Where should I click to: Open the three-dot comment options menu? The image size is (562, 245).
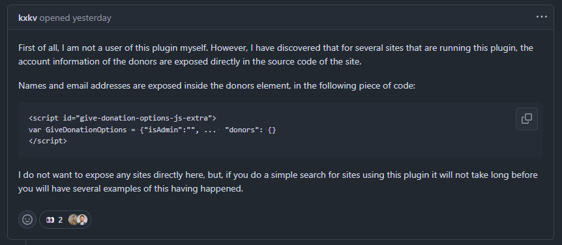[x=542, y=17]
